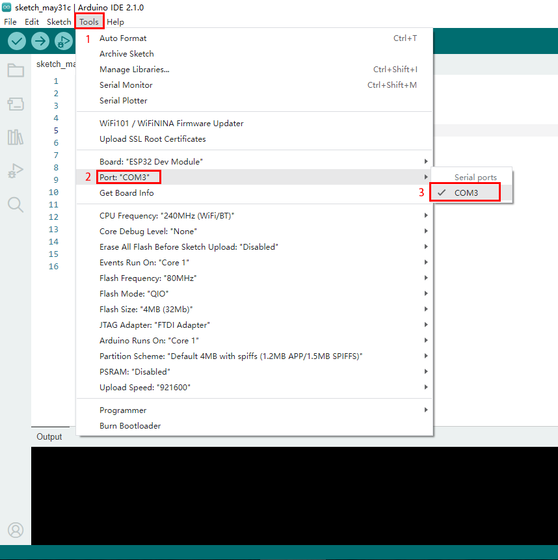The width and height of the screenshot is (558, 560).
Task: Close the open Tools menu
Action: point(89,21)
